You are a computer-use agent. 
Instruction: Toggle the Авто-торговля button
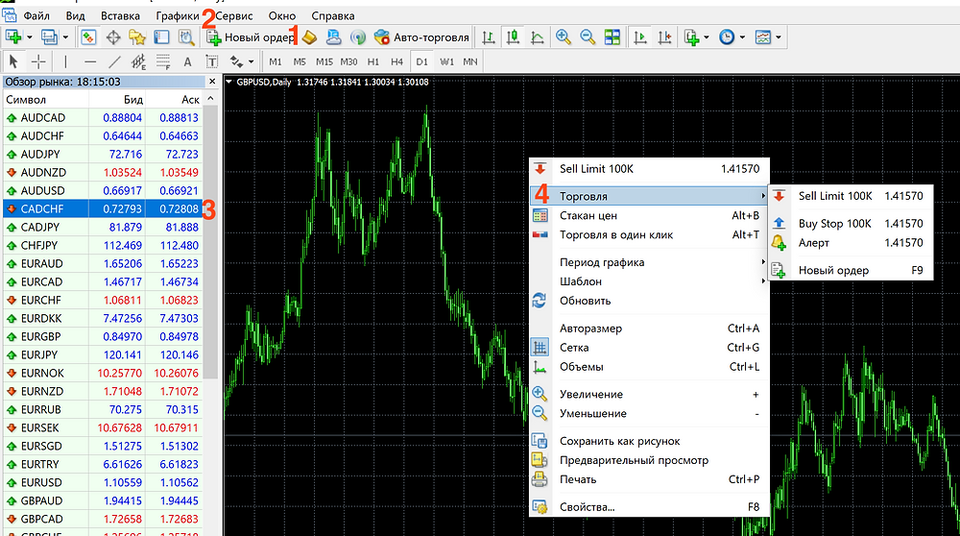[421, 37]
